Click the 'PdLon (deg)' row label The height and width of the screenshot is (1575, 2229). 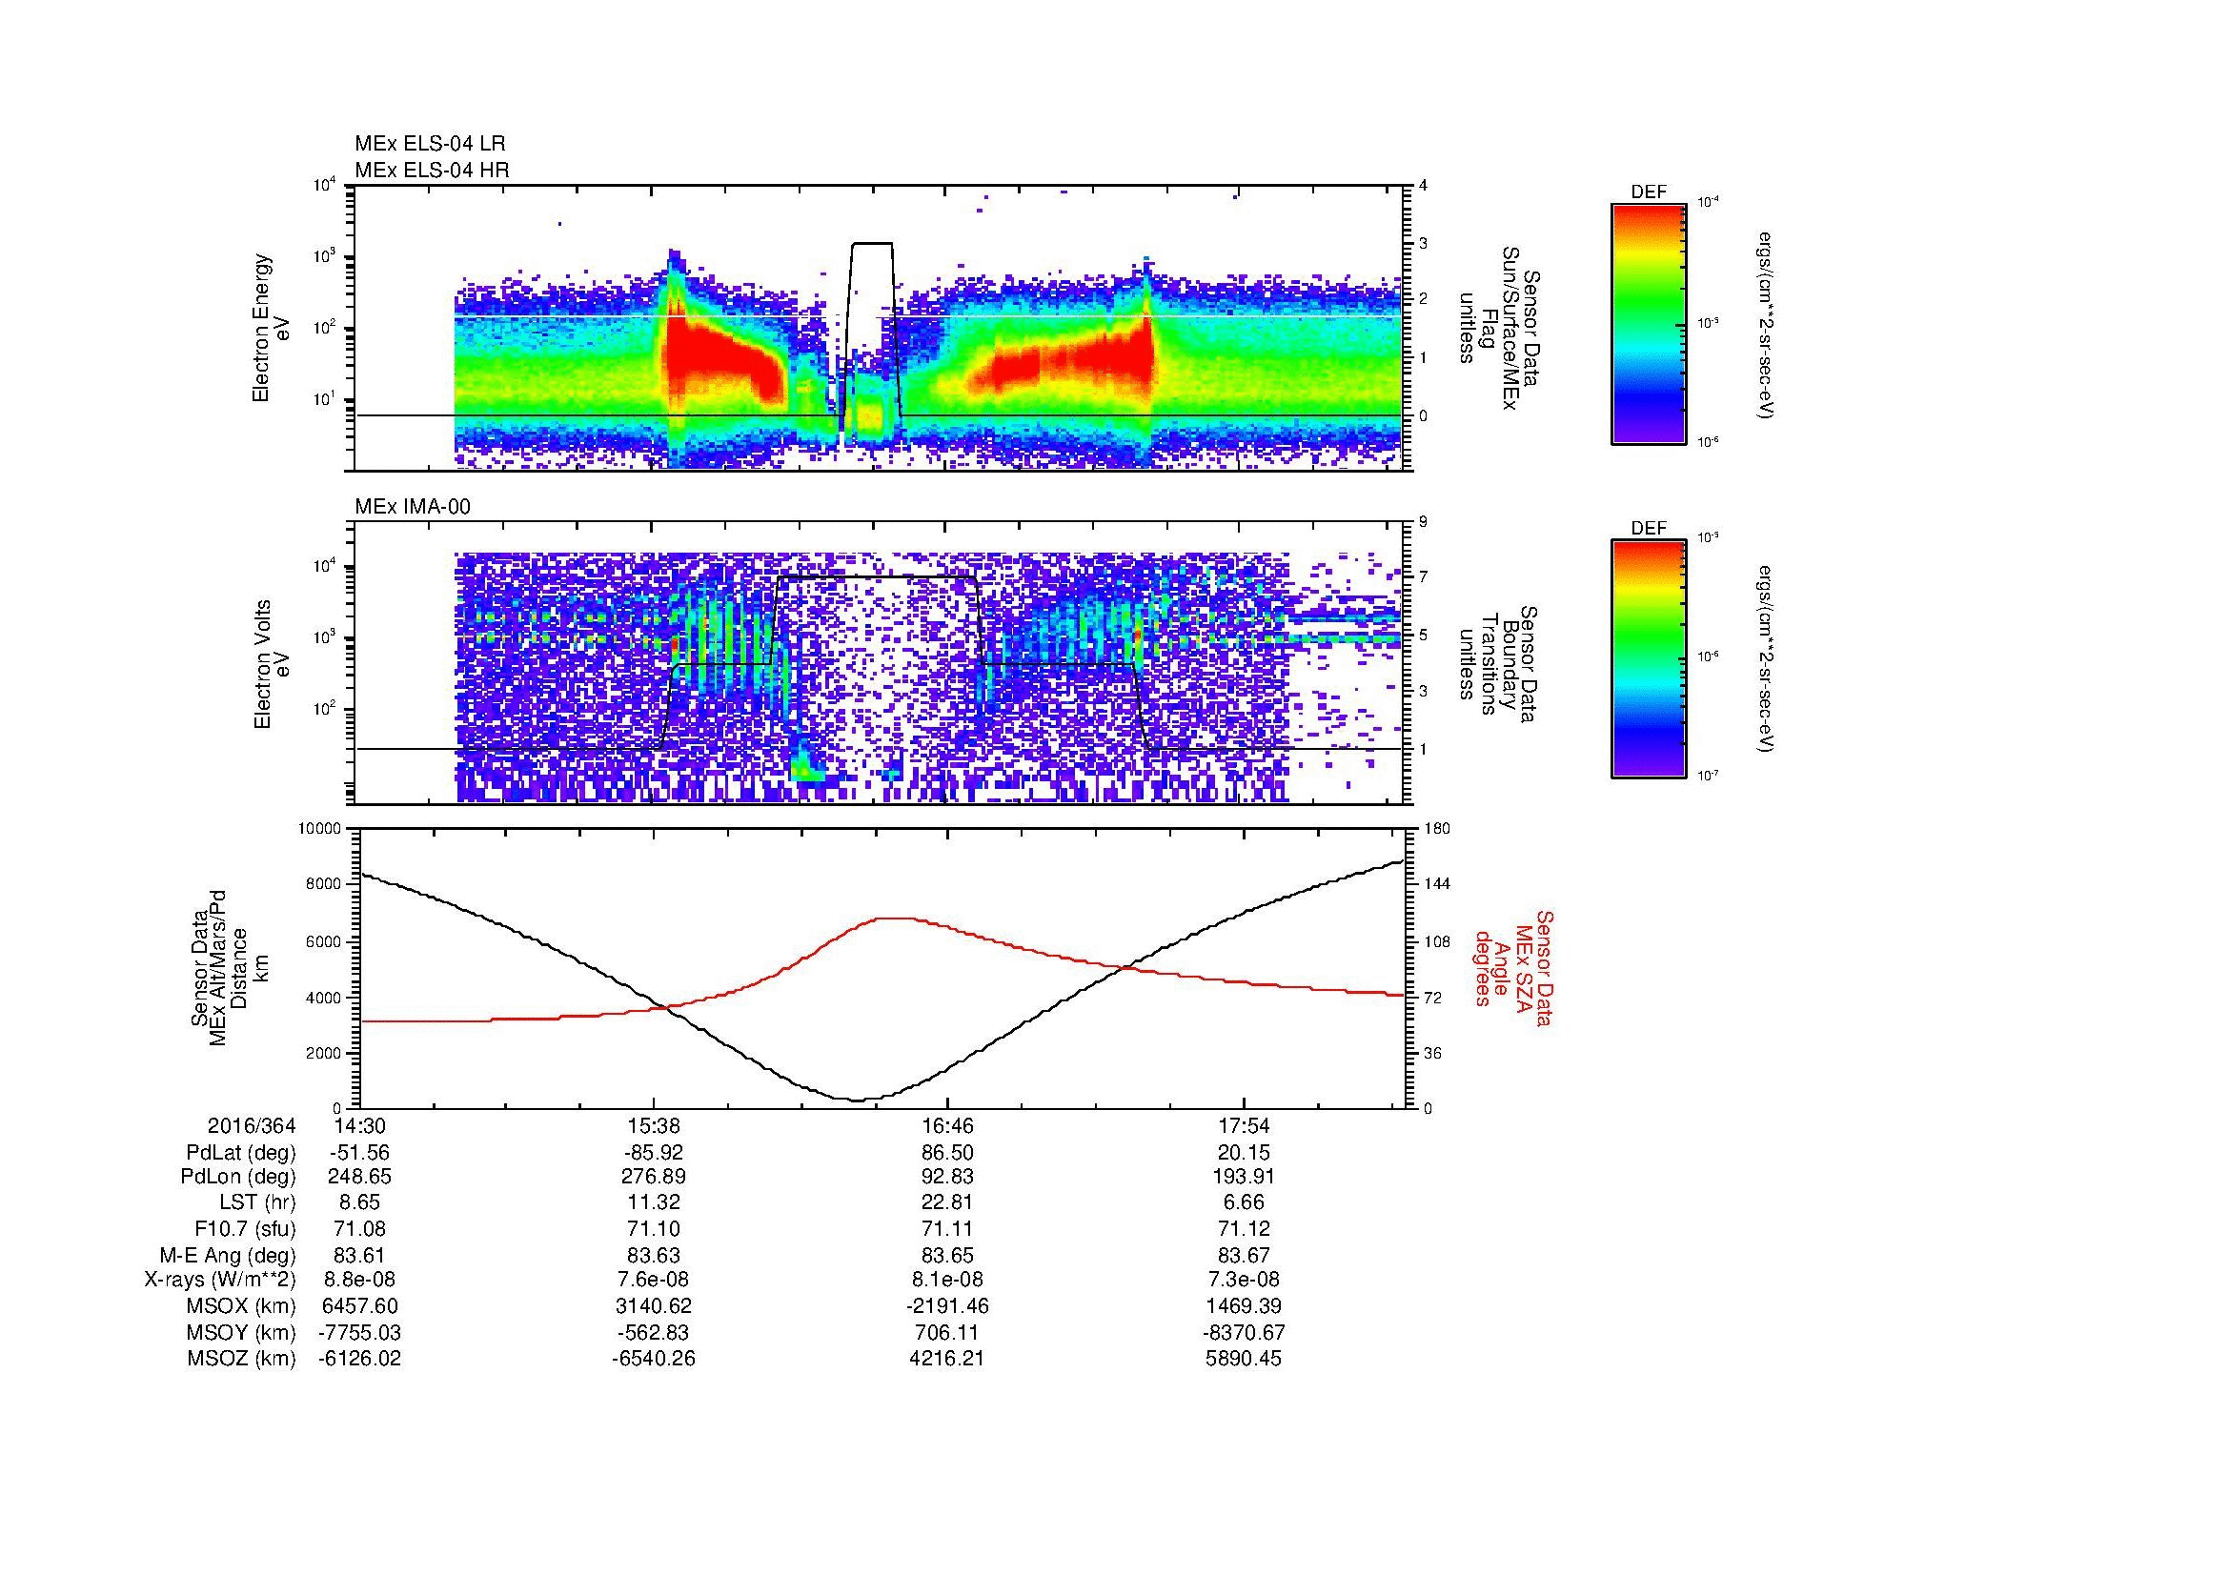[238, 1177]
